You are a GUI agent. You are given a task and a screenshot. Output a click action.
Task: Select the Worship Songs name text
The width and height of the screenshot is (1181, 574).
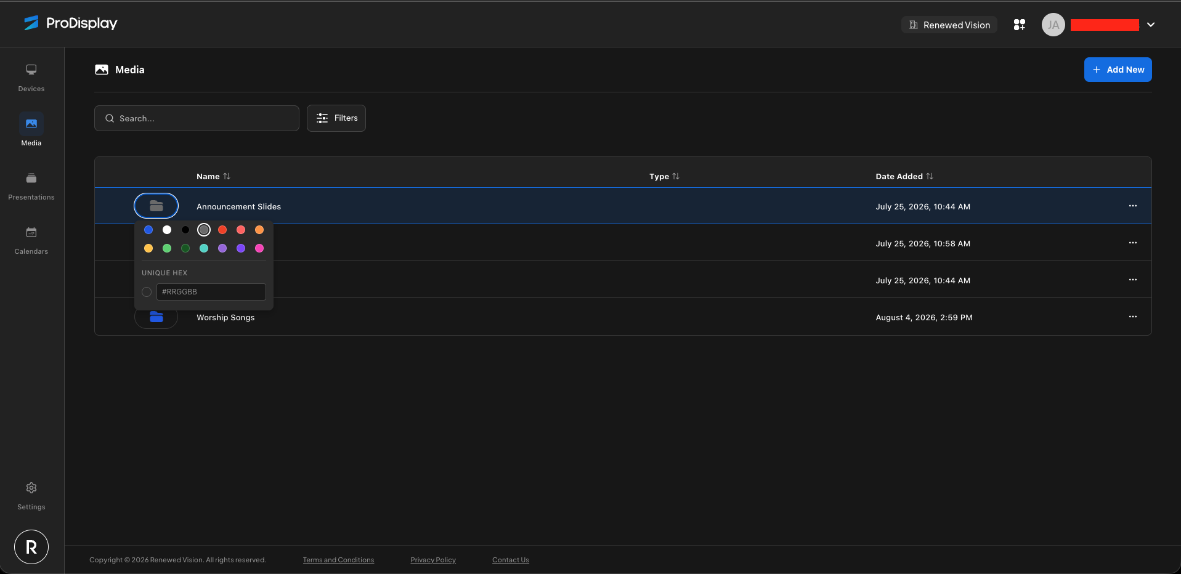point(225,317)
